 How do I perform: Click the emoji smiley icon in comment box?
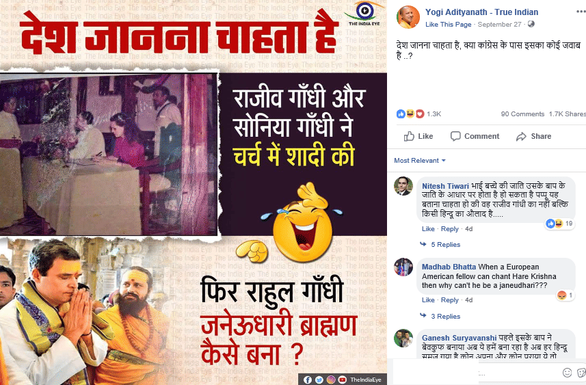pos(567,372)
